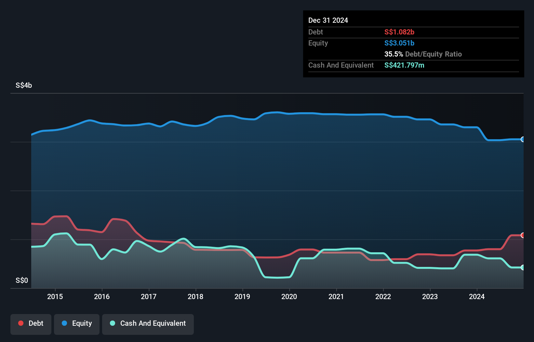Toggle the Equity series legend button
Screen dimensions: 534x342
[77, 324]
